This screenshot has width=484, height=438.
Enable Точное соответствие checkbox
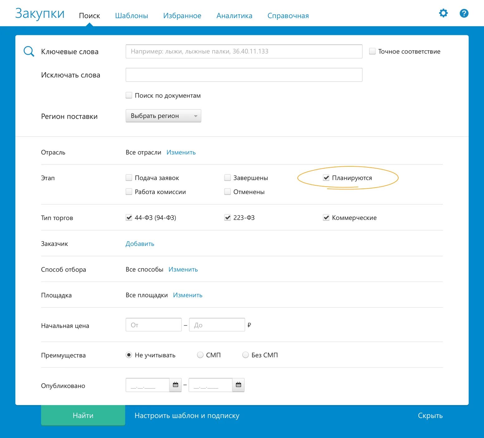[x=372, y=51]
